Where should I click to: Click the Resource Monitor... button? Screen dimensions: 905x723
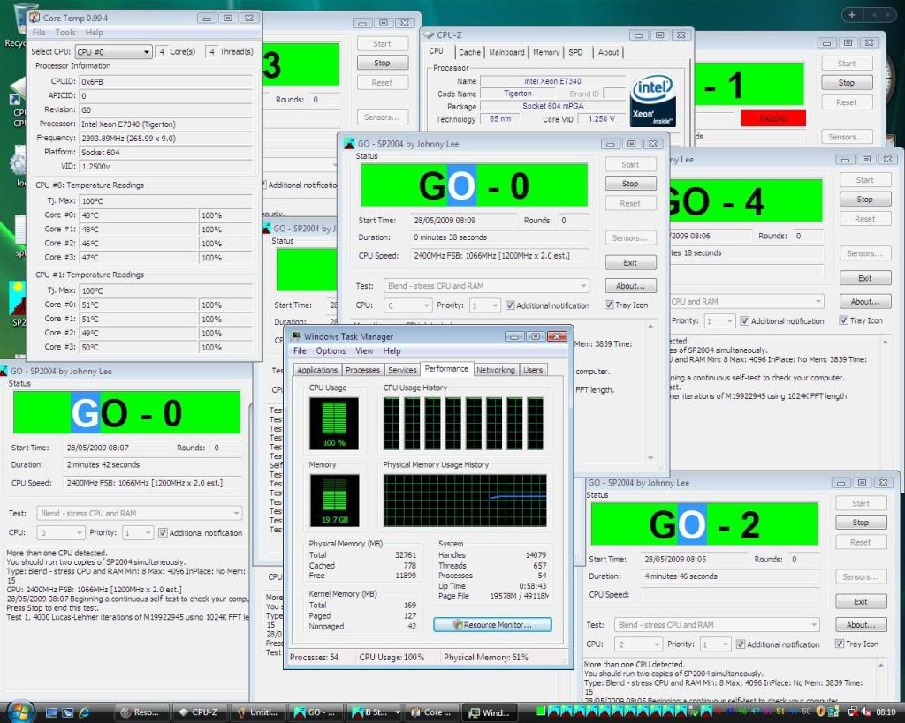click(x=493, y=624)
